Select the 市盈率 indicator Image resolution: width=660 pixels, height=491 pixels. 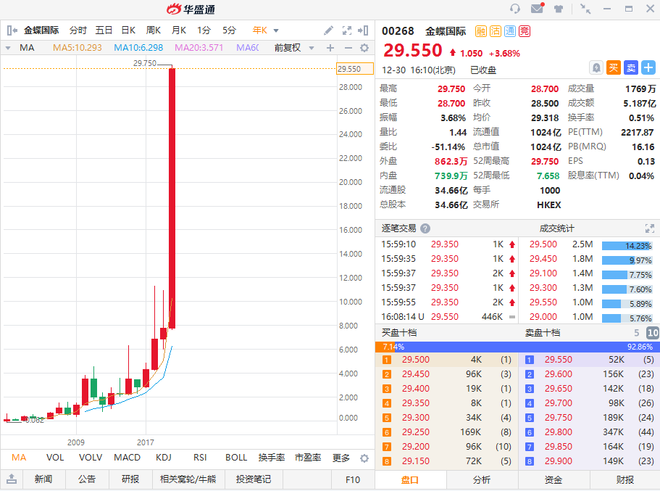click(308, 458)
